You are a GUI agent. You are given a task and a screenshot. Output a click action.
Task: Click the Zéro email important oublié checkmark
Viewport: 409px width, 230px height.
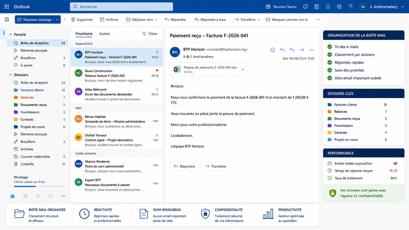tap(330, 78)
